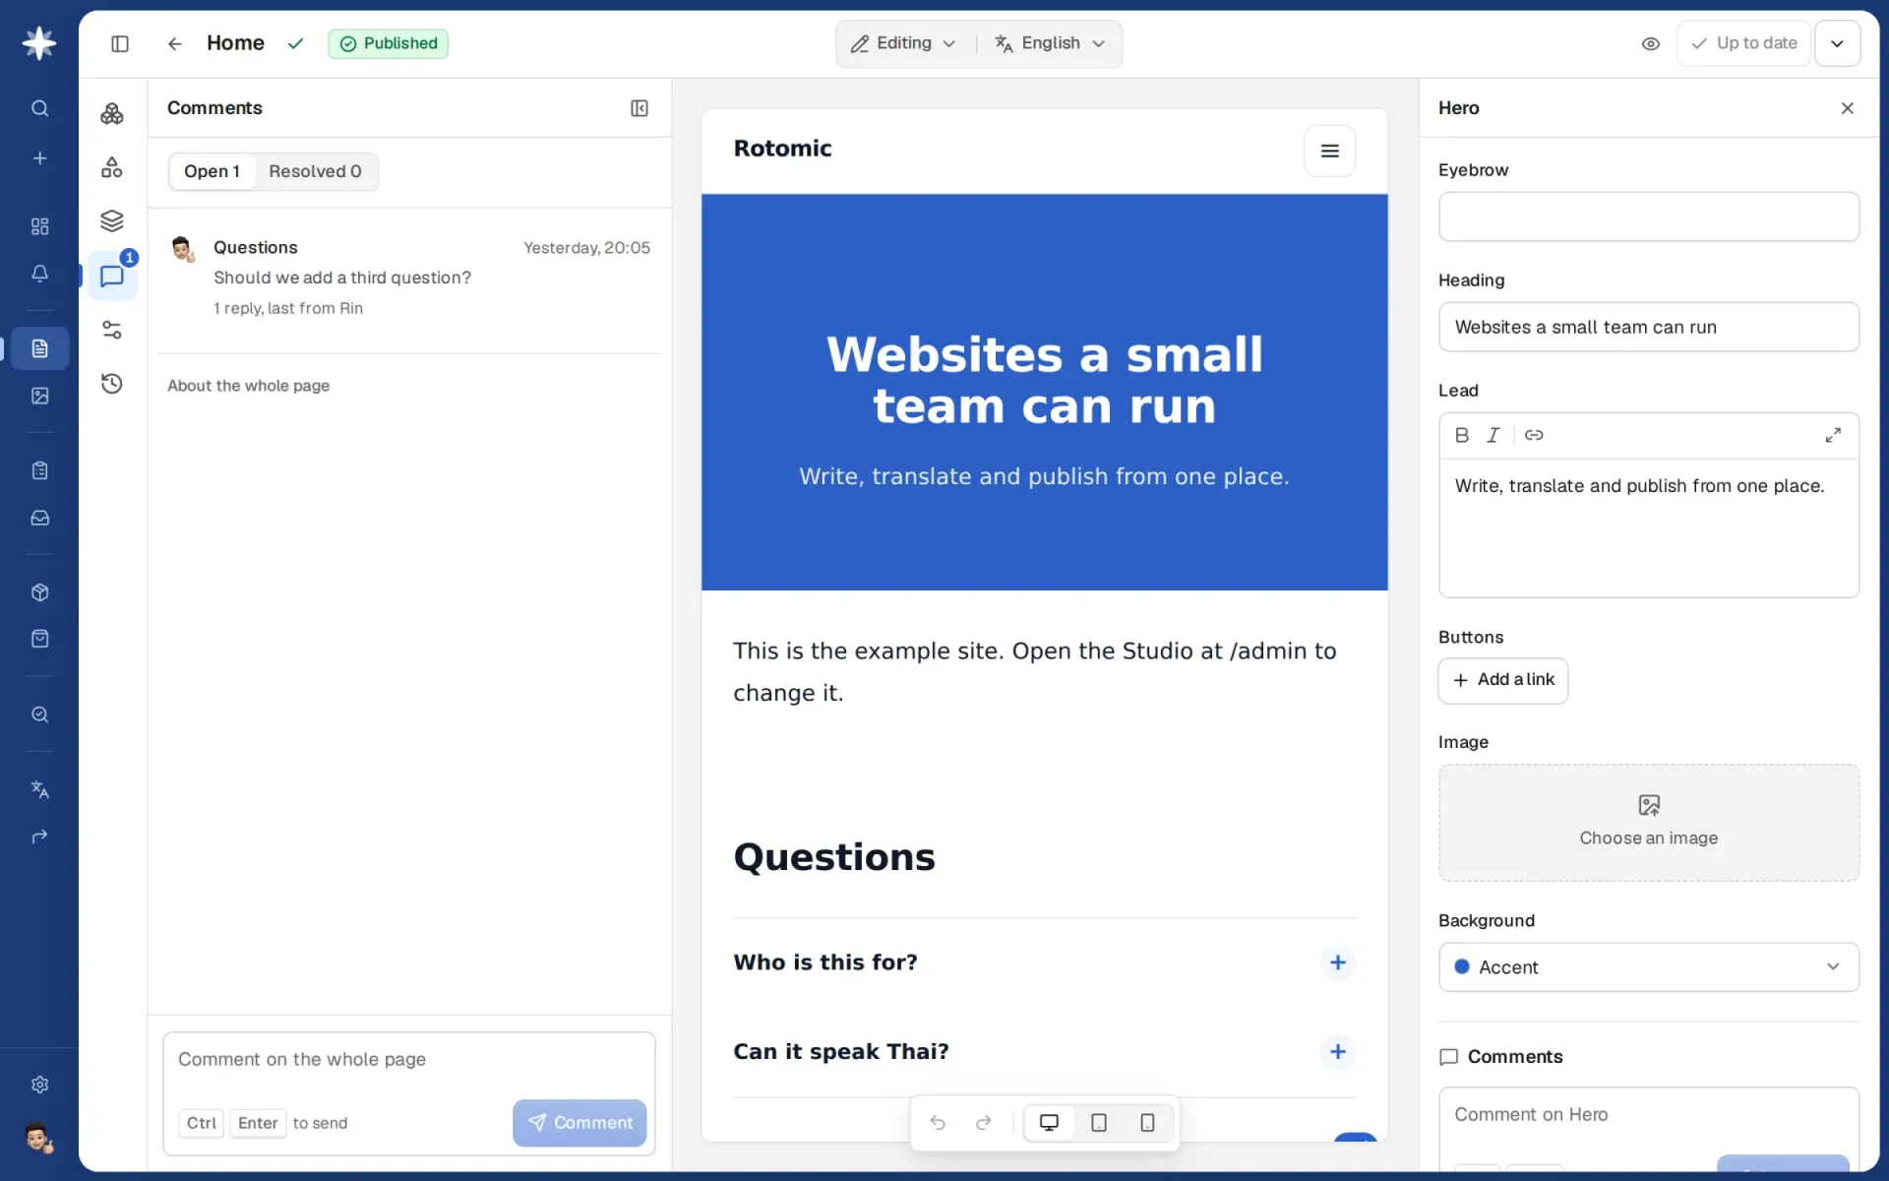Click the redirect arrow icon in the sidebar
This screenshot has height=1181, width=1889.
[x=39, y=837]
